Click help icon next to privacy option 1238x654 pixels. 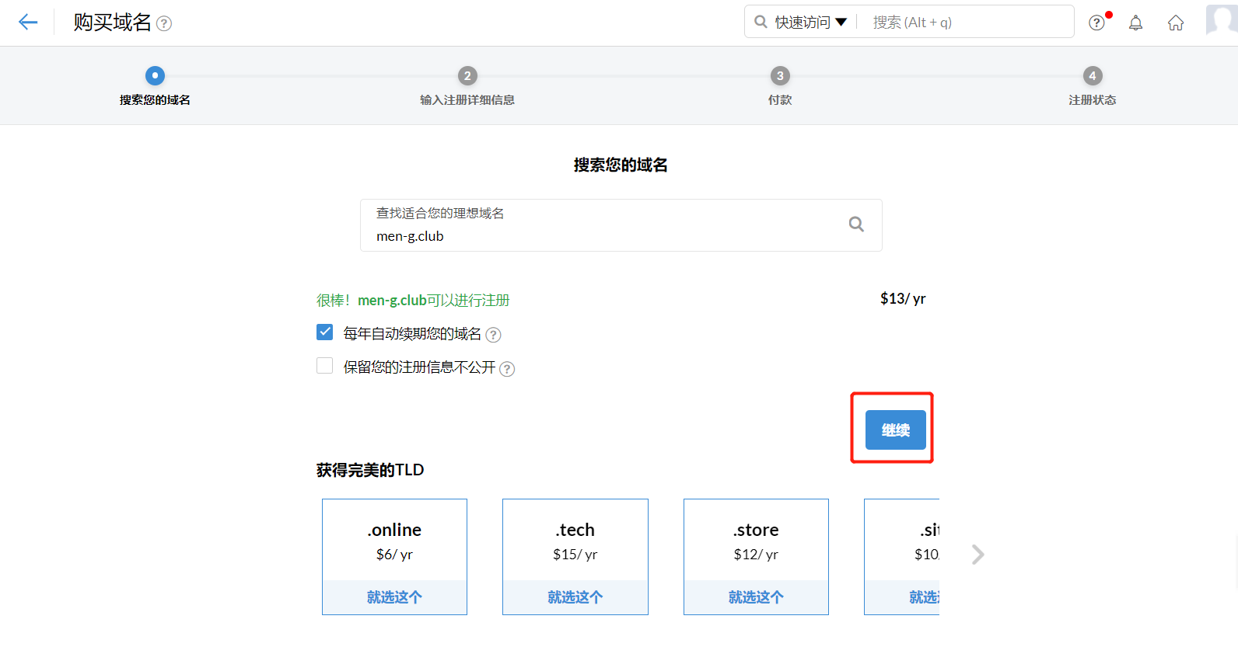[507, 369]
